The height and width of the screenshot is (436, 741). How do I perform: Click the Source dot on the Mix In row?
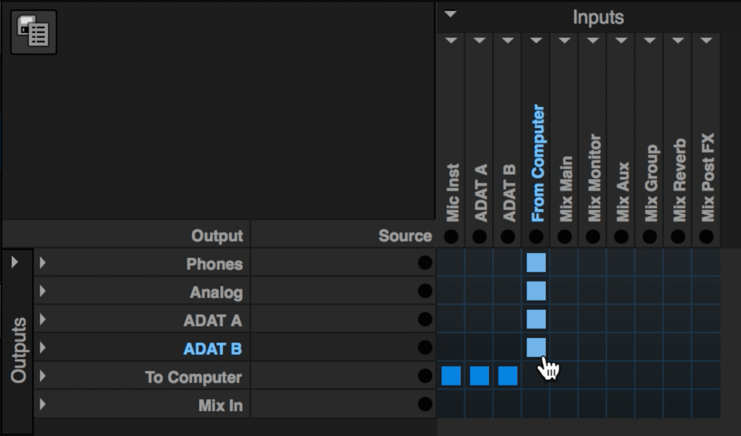425,404
